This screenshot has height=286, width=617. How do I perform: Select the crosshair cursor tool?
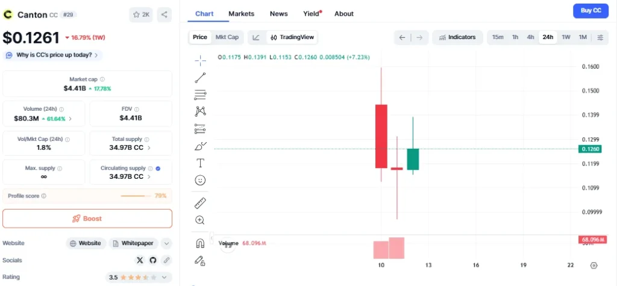pyautogui.click(x=200, y=60)
